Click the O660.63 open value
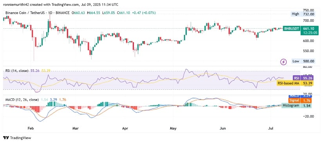The height and width of the screenshot is (143, 323). 78,13
